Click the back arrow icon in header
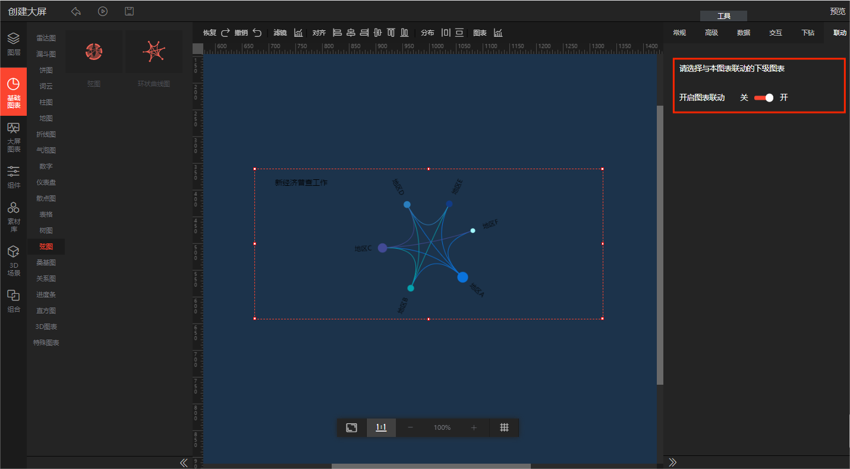The height and width of the screenshot is (469, 850). click(x=75, y=11)
